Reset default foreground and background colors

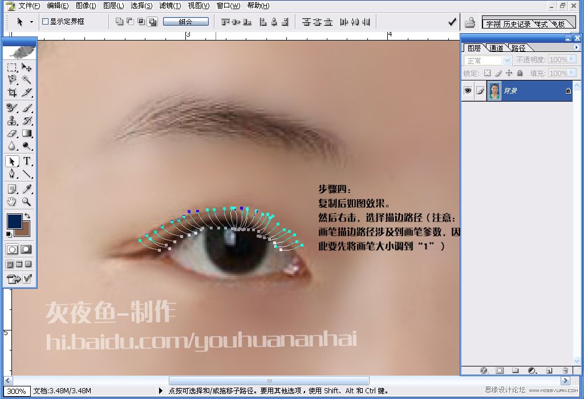pyautogui.click(x=9, y=235)
